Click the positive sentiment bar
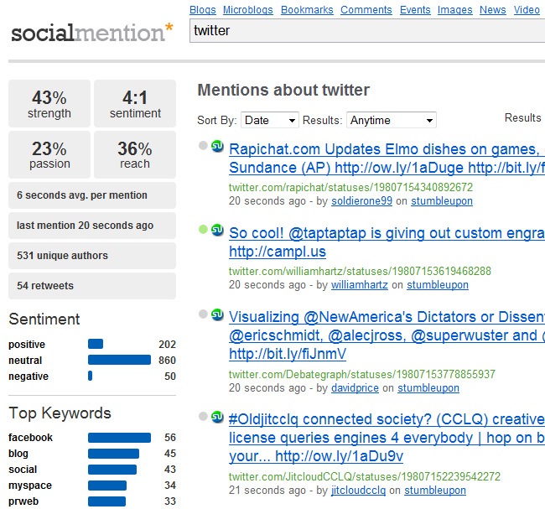Screen dimensions: 545x509 pyautogui.click(x=96, y=344)
